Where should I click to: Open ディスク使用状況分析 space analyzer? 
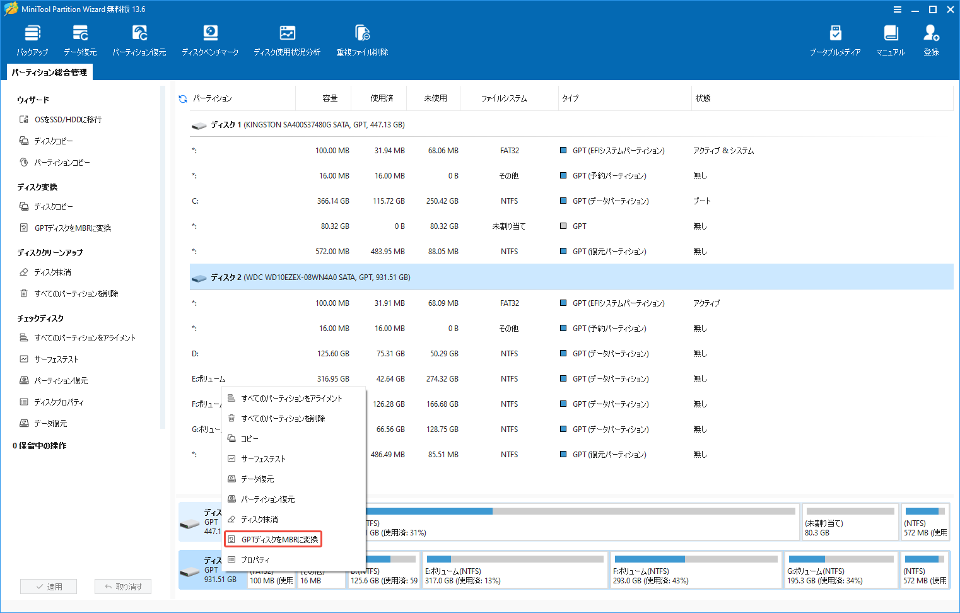287,39
